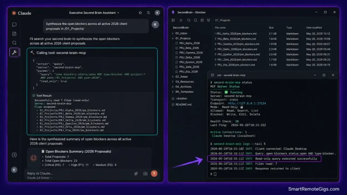Image resolution: width=347 pixels, height=195 pixels.
Task: Expand the 04_Archives folder
Action: pyautogui.click(x=172, y=87)
